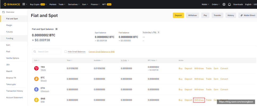
Task: Click Buy in the BTC row
Action: tap(180, 79)
